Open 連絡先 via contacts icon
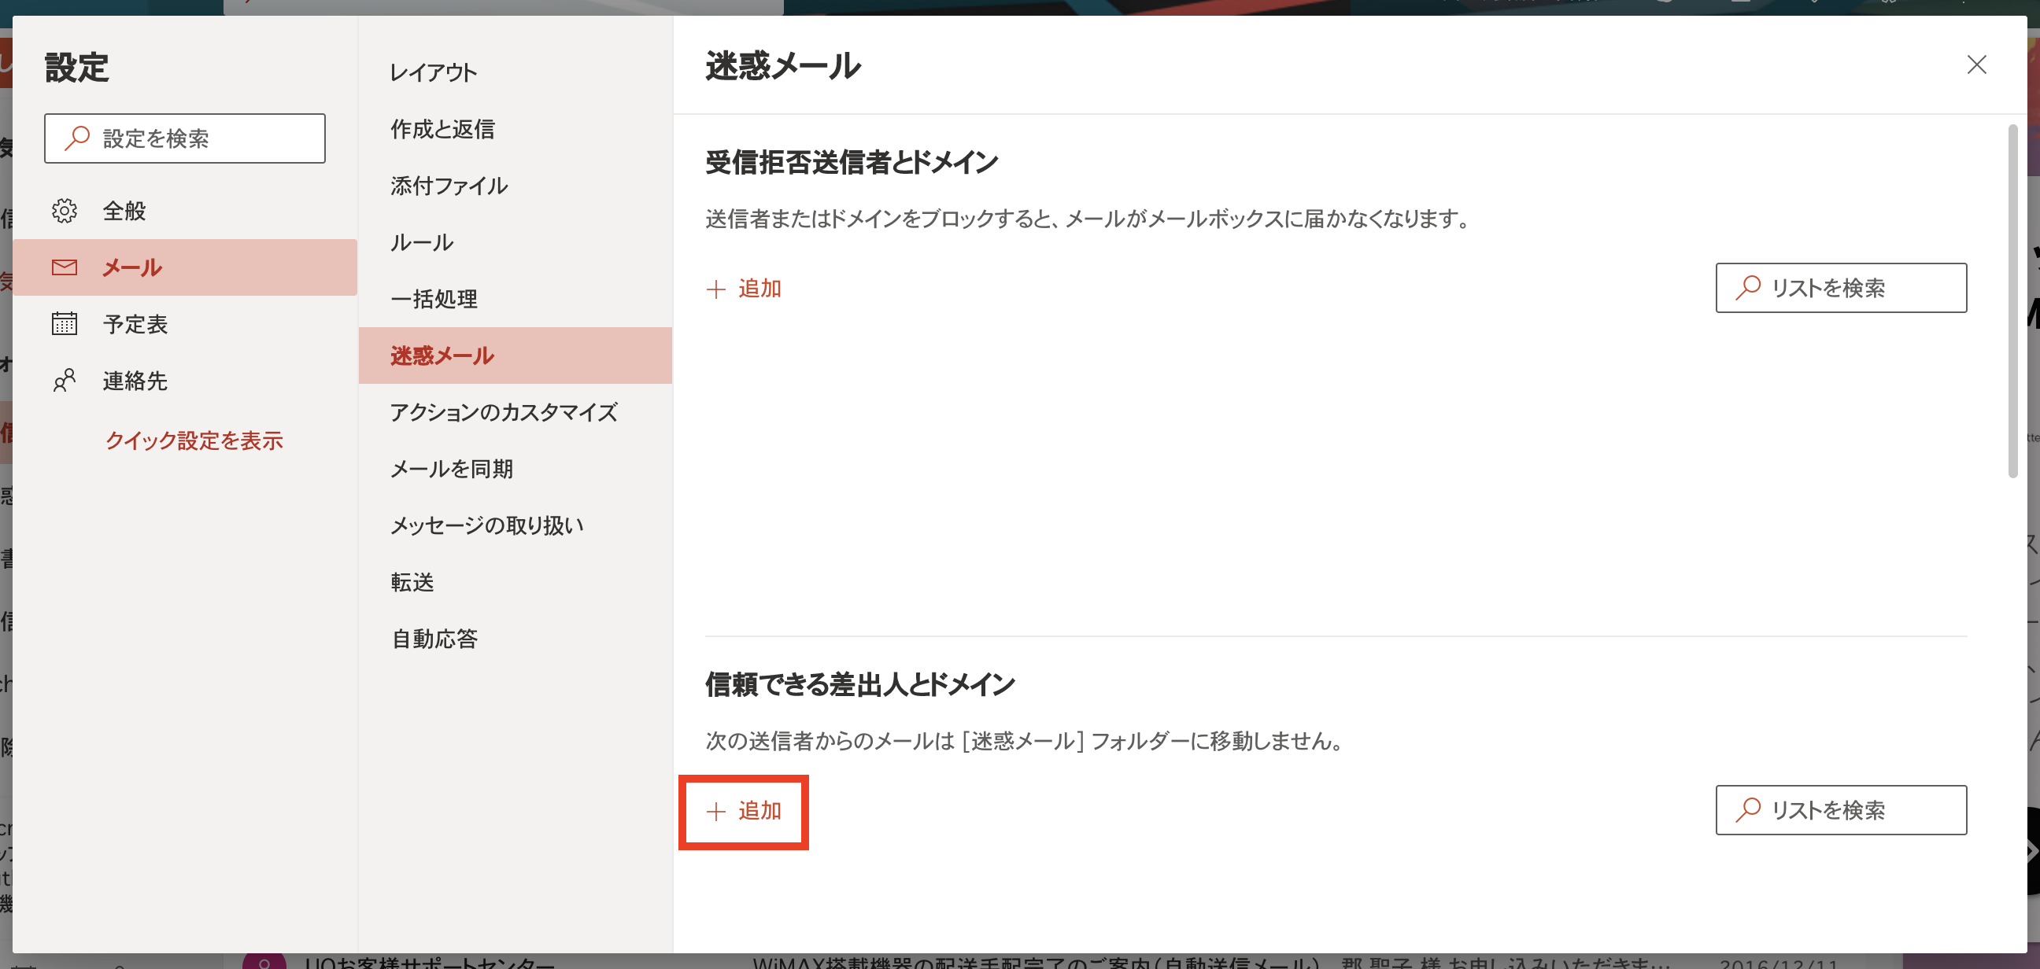 [x=65, y=381]
